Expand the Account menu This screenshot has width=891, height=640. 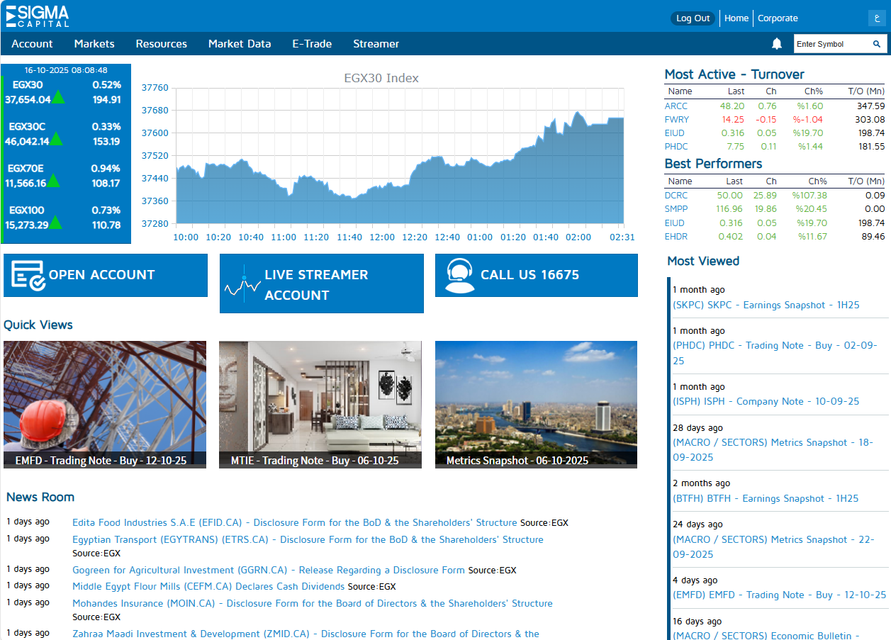point(32,44)
